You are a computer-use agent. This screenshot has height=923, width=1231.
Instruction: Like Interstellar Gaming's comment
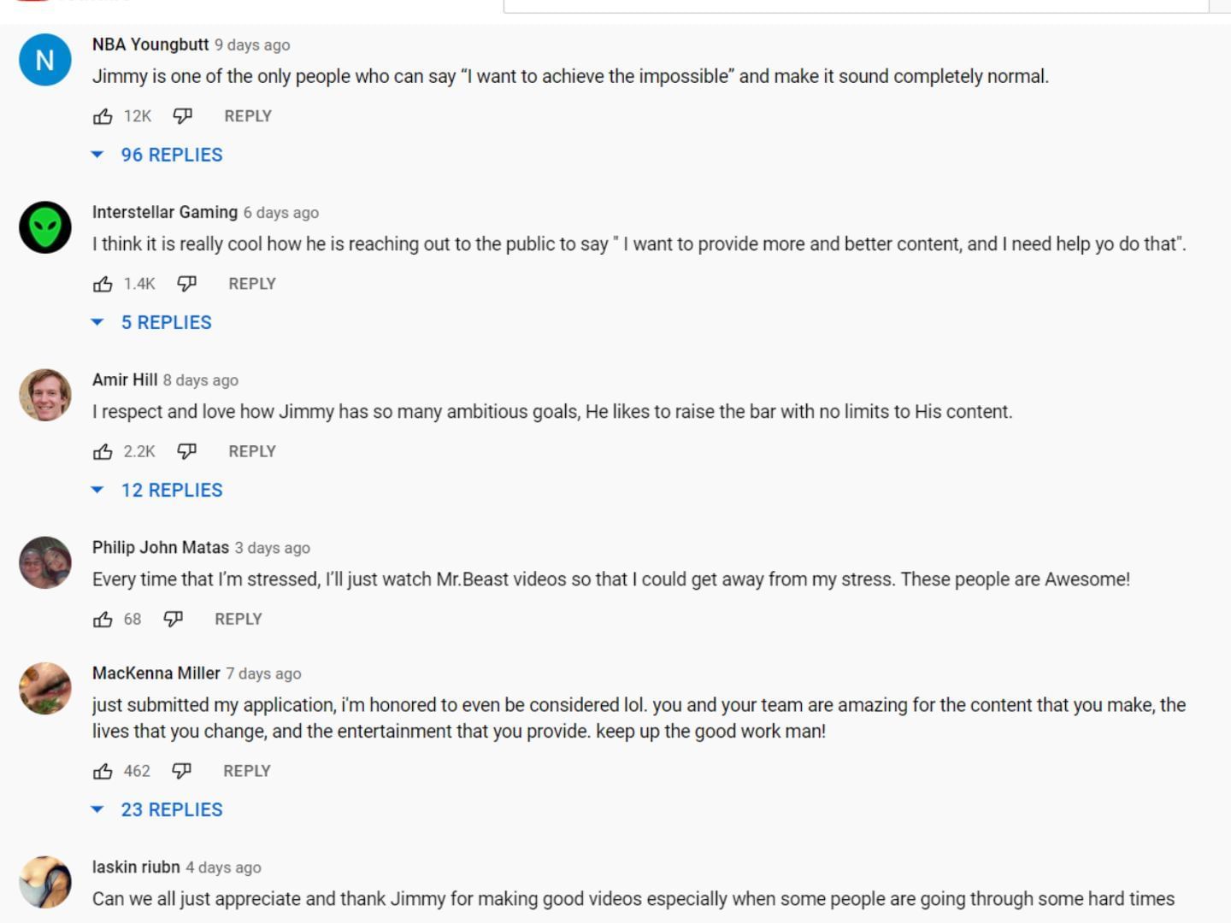pyautogui.click(x=103, y=283)
